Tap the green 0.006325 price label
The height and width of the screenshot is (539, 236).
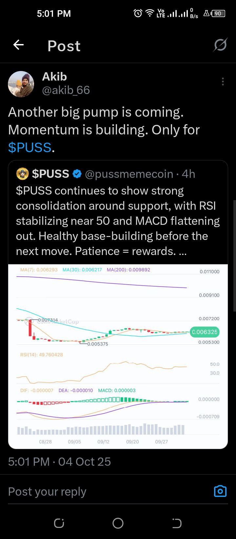pyautogui.click(x=205, y=332)
